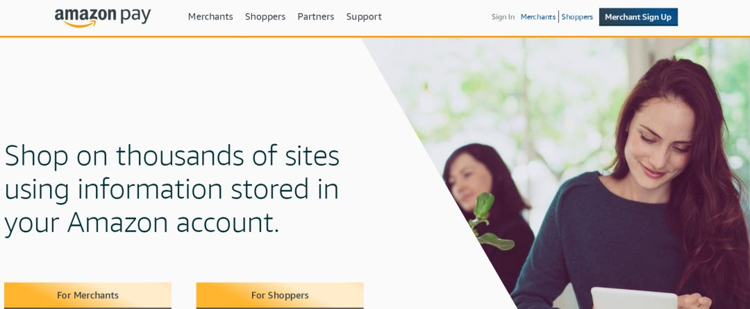Click the 'your Amazon account.' headline line
This screenshot has height=309, width=750.
142,222
